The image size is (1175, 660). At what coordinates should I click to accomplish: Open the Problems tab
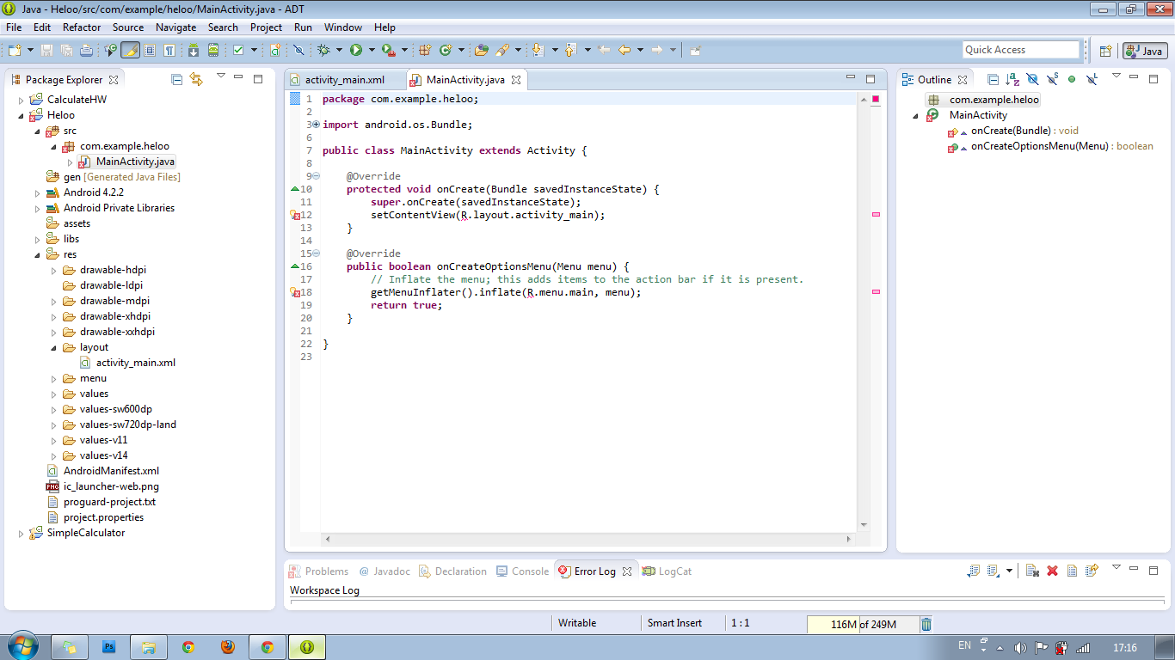tap(318, 571)
